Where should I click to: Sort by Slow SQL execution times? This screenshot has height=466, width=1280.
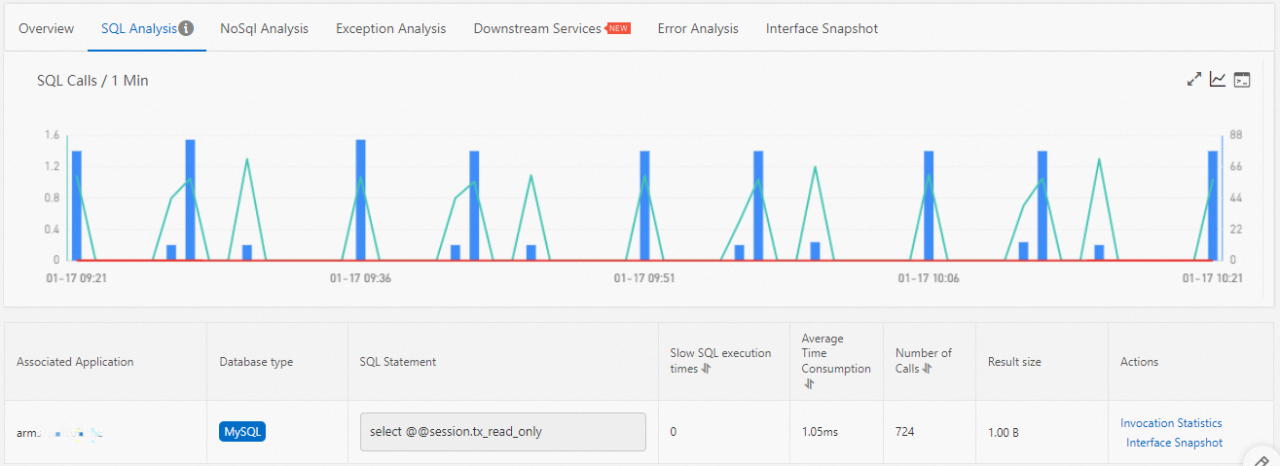pos(706,369)
